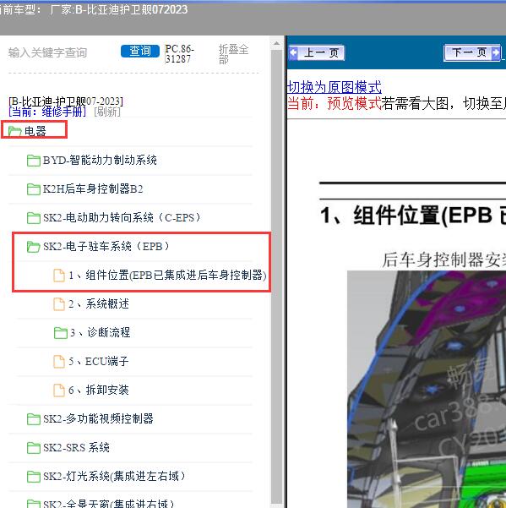This screenshot has height=508, width=506.
Task: Collapse SK2-电子驻车系统（EPB） node
Action: point(106,246)
